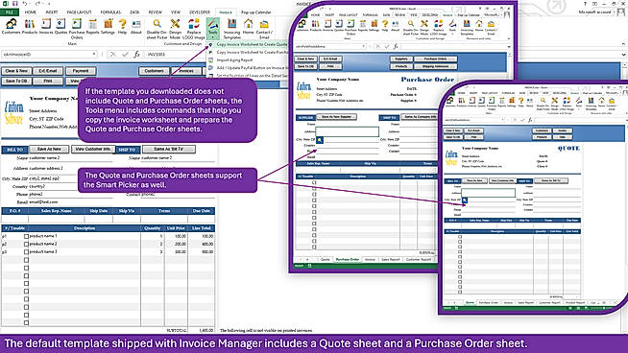Viewport: 628px width, 353px height.
Task: Click smart picker search icon on Quote sheet
Action: click(x=465, y=200)
